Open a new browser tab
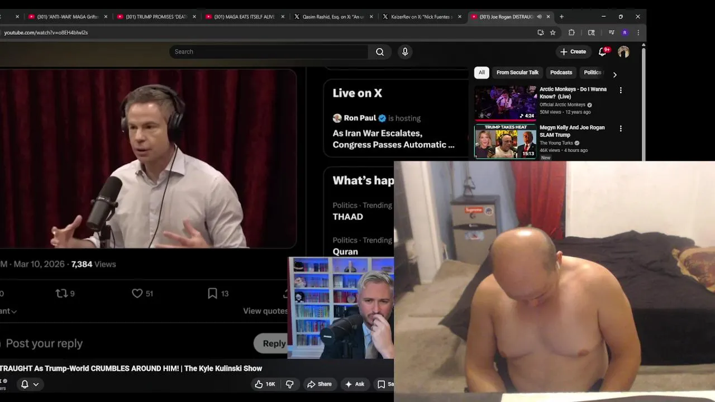715x402 pixels. pos(561,17)
